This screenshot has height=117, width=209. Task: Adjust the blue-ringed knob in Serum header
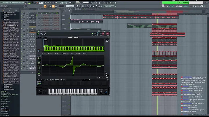pyautogui.click(x=98, y=34)
